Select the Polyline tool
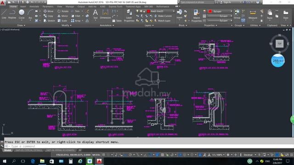The height and width of the screenshot is (165, 294). pos(12,14)
